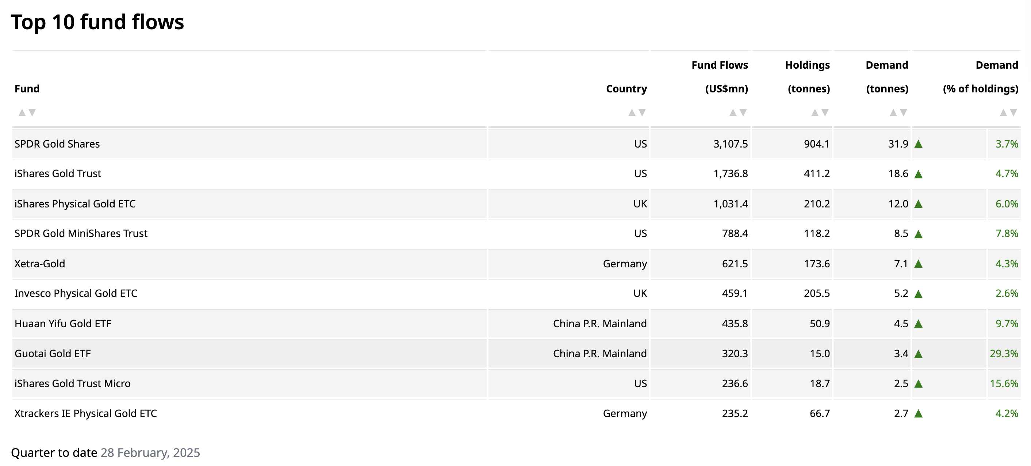Sort Country column ascending arrow
Screen dimensions: 1031x466
(x=632, y=113)
